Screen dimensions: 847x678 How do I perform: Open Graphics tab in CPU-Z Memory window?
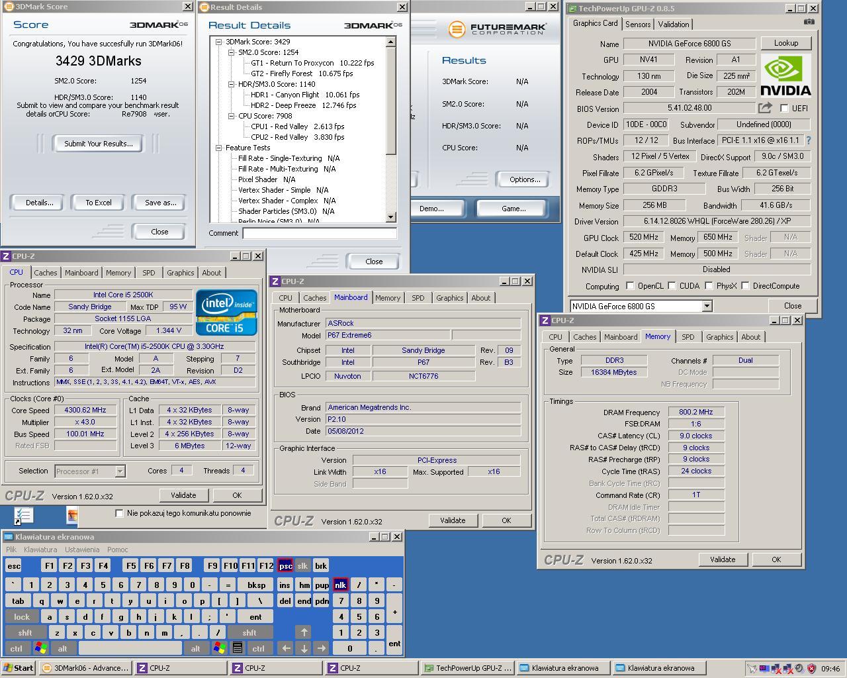click(x=719, y=337)
